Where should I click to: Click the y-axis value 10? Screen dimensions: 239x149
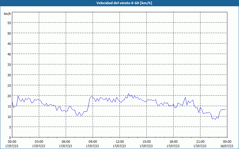click(x=9, y=117)
